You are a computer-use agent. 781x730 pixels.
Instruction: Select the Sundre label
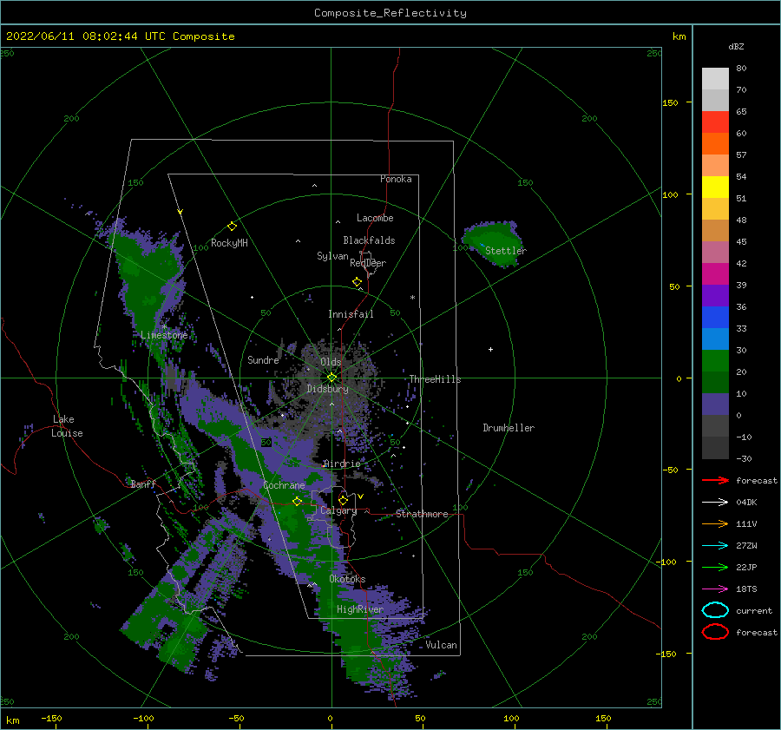pyautogui.click(x=263, y=359)
